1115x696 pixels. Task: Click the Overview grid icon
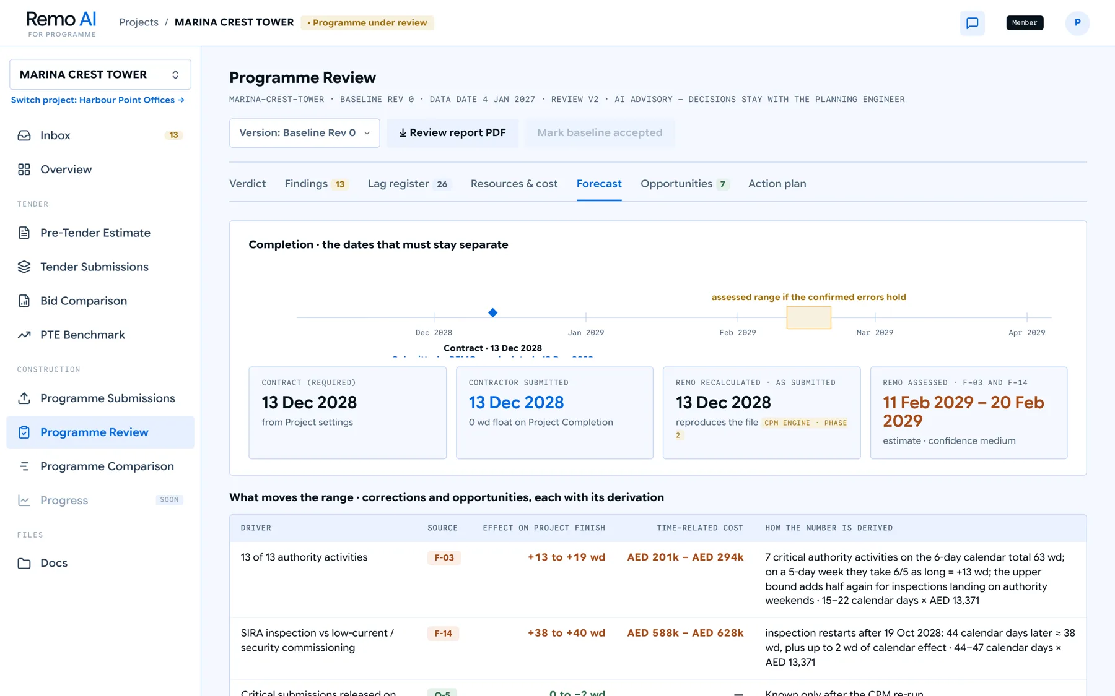click(x=24, y=170)
